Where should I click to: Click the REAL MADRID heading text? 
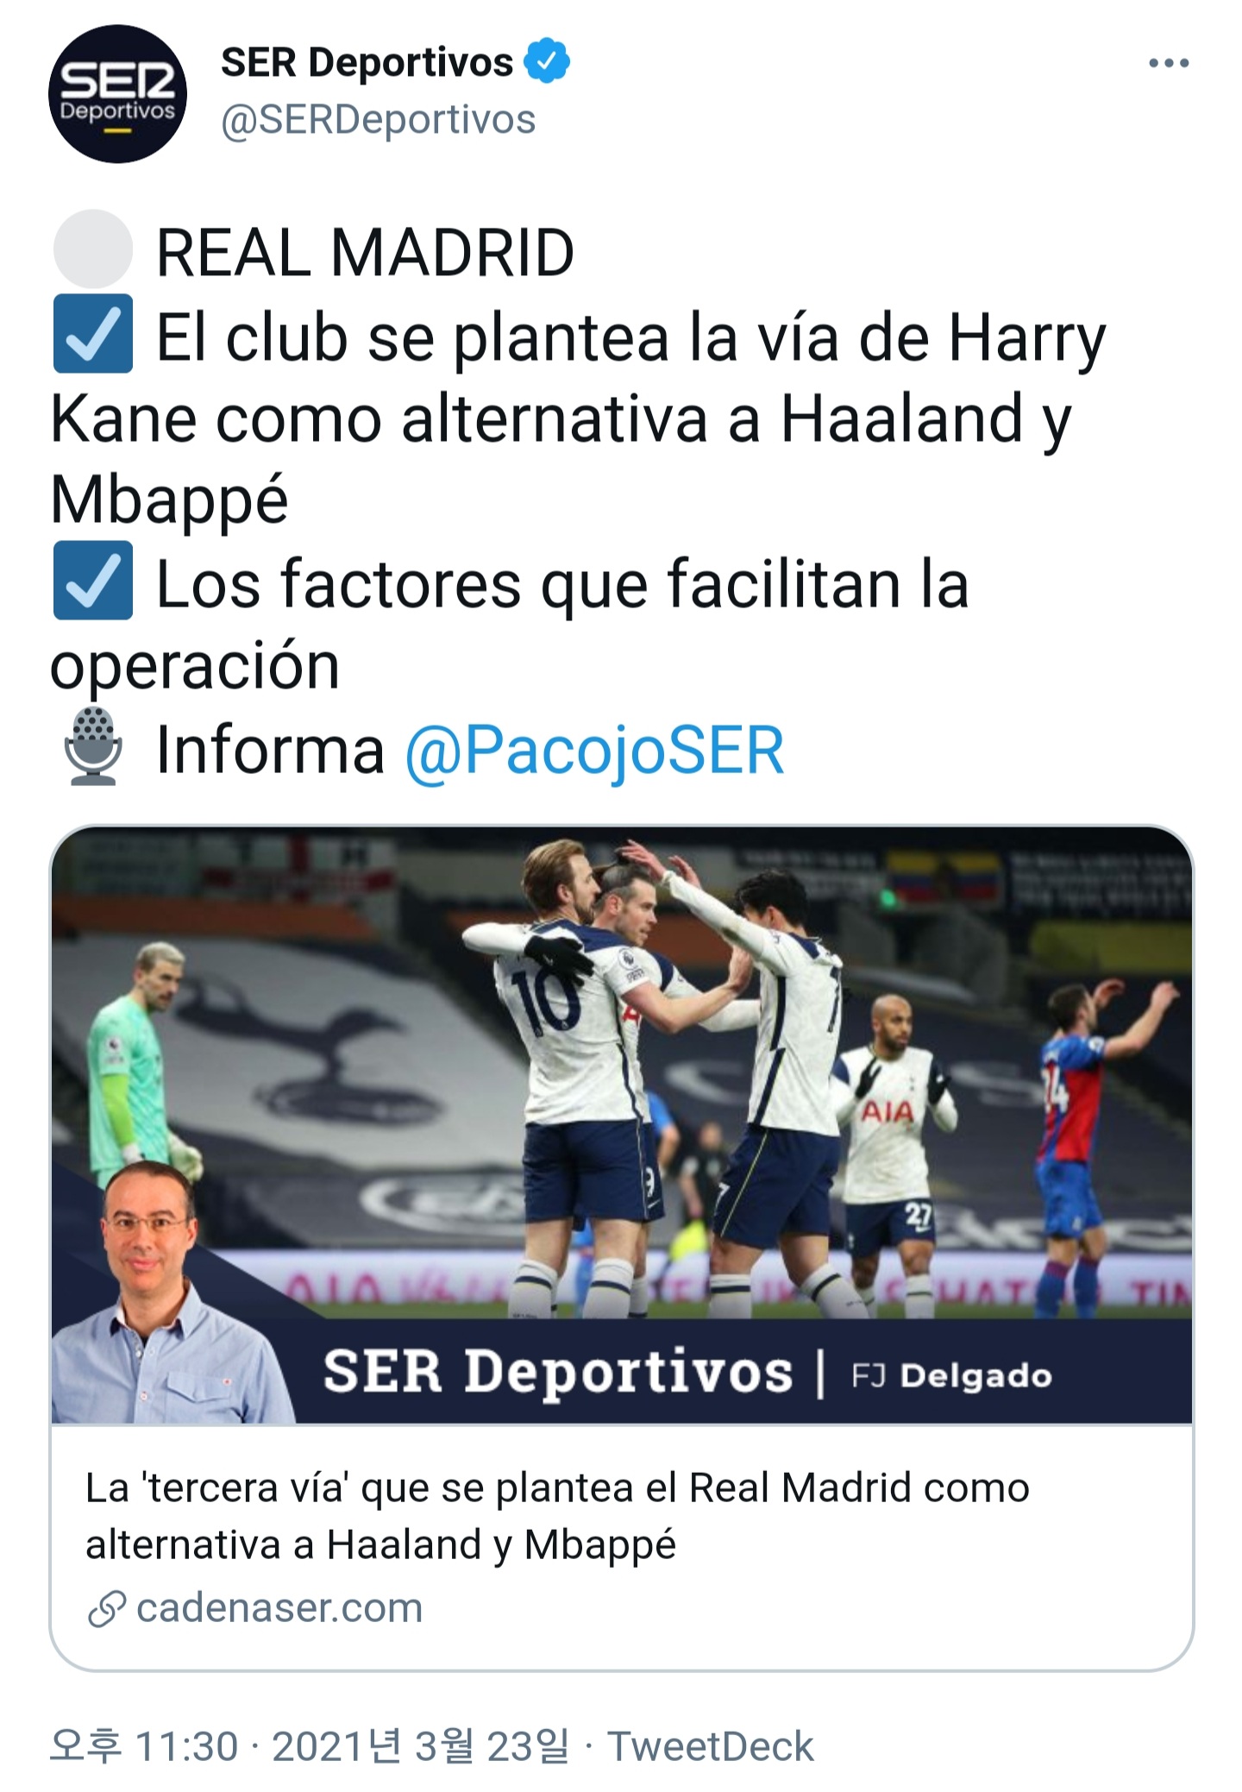click(365, 252)
